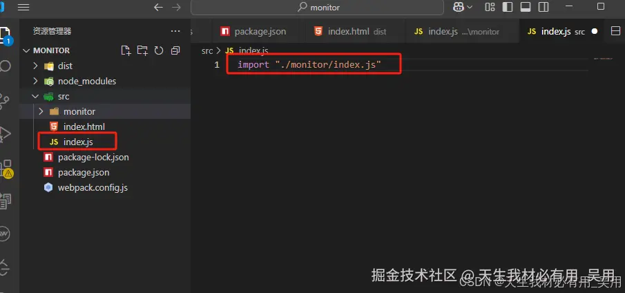The image size is (625, 293).
Task: Go back with the left arrow
Action: click(x=158, y=7)
